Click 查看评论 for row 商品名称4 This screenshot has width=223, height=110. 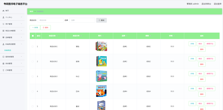pyautogui.click(x=210, y=88)
